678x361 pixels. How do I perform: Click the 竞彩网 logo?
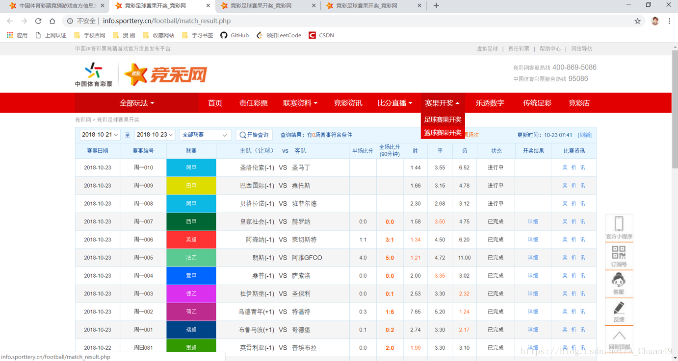coord(165,74)
